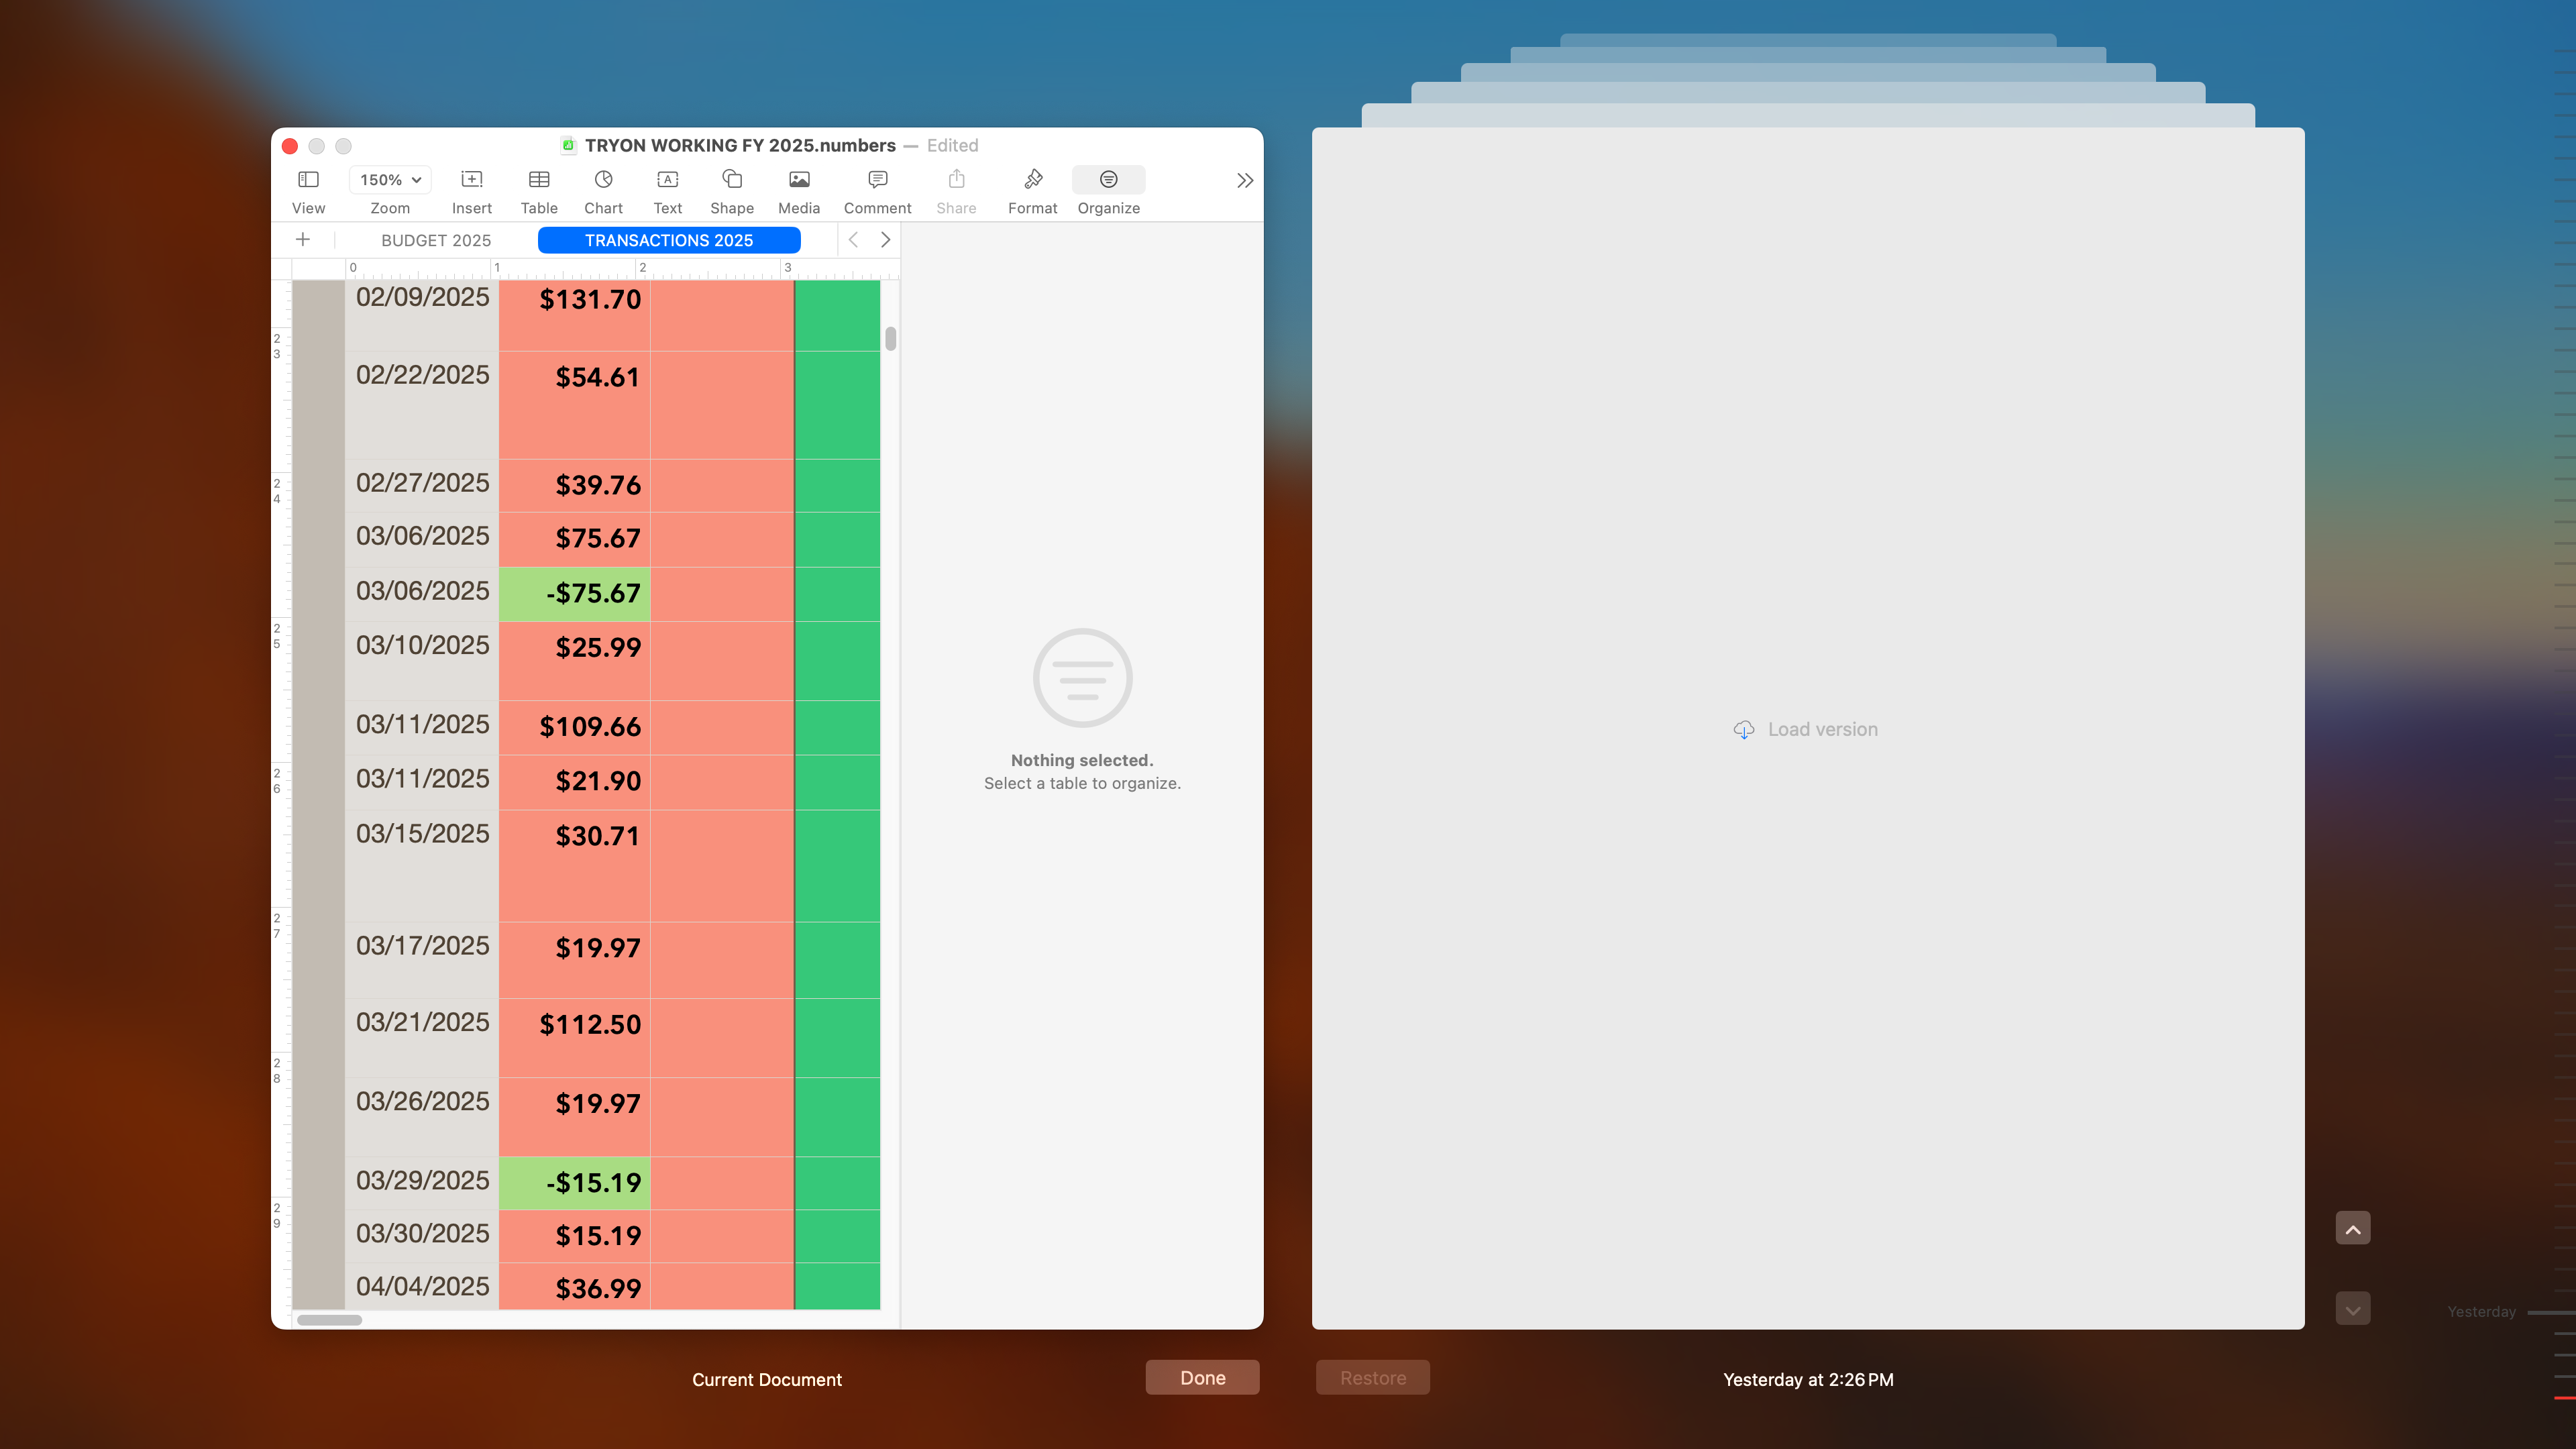This screenshot has width=2576, height=1449.
Task: Insert a Text box
Action: tap(667, 181)
